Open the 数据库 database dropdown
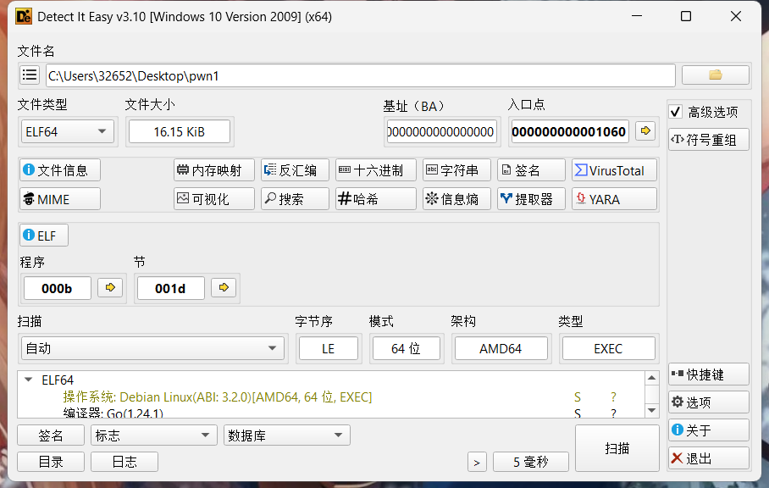Viewport: 769px width, 488px height. coord(287,435)
